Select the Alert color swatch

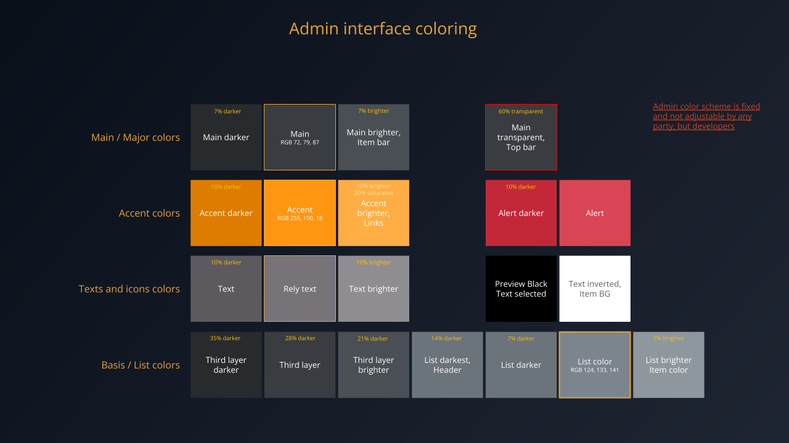coord(594,212)
